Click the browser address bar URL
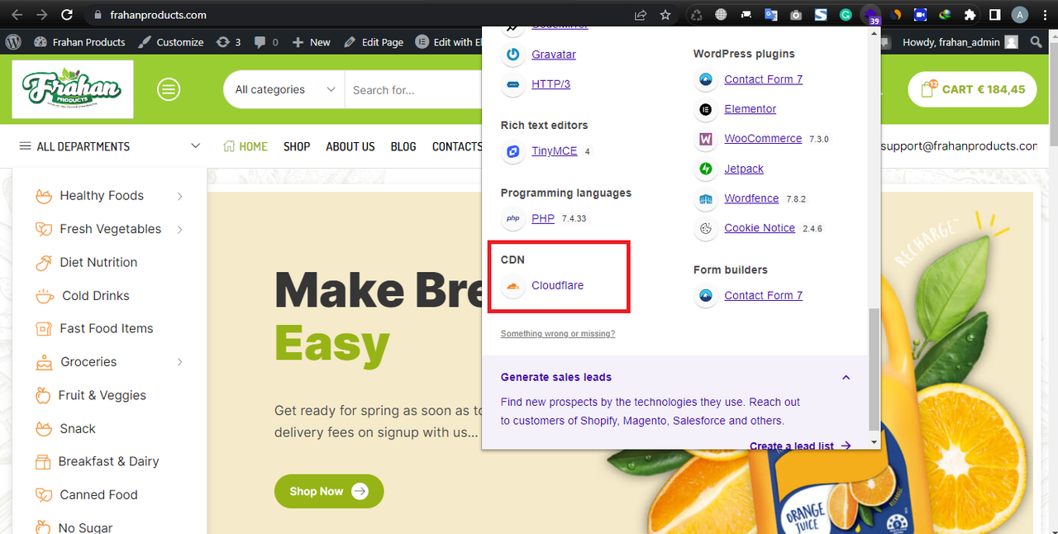The image size is (1058, 534). tap(159, 15)
